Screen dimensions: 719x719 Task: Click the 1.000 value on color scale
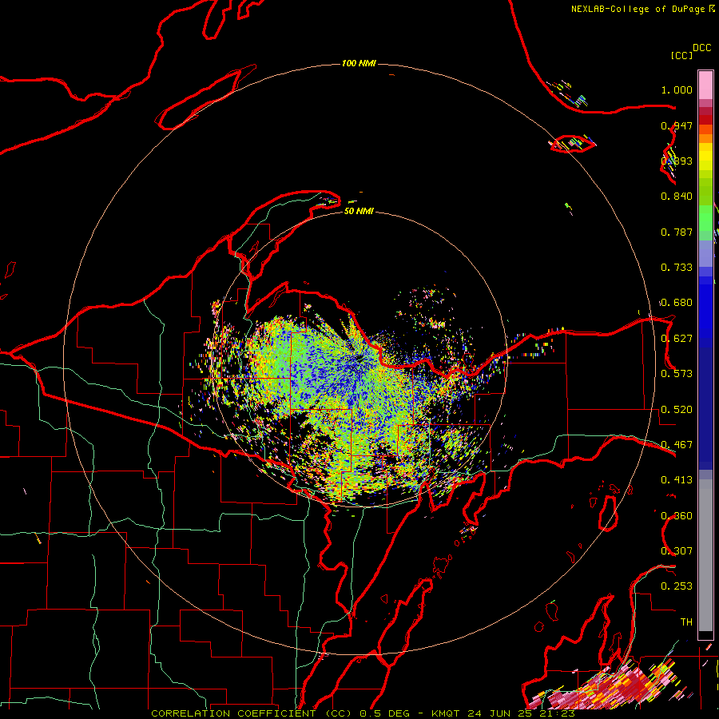[677, 89]
